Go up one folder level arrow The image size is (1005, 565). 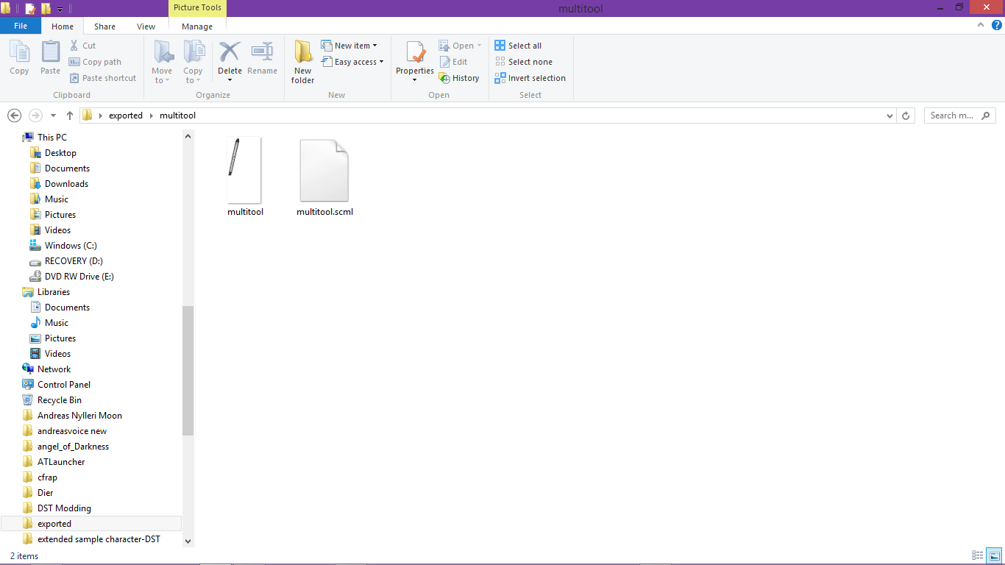coord(70,116)
